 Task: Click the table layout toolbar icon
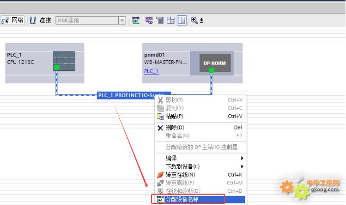171,20
